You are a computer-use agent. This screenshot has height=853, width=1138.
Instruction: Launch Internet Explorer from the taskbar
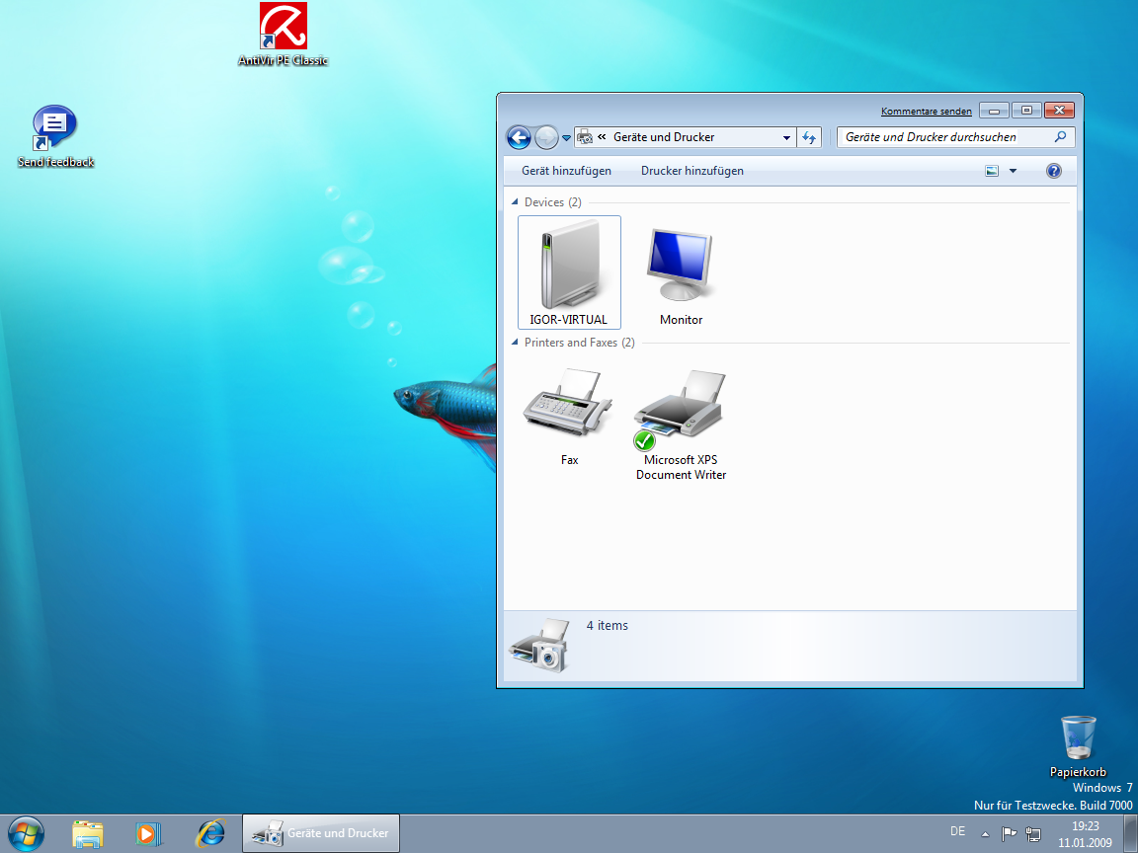coord(209,833)
